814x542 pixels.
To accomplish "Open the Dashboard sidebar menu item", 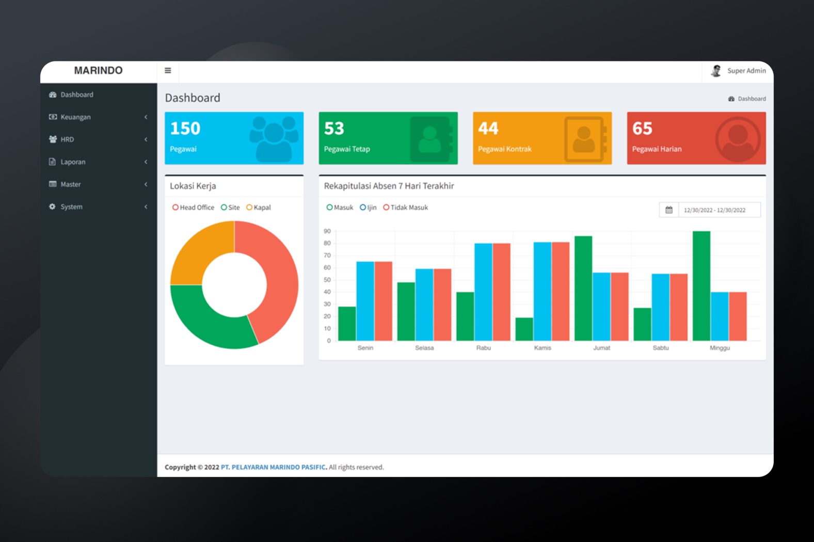I will pos(77,95).
